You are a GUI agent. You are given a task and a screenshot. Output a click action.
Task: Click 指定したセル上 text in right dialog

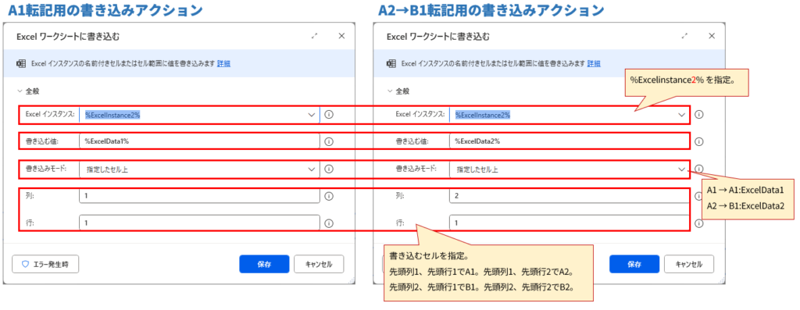coord(477,169)
